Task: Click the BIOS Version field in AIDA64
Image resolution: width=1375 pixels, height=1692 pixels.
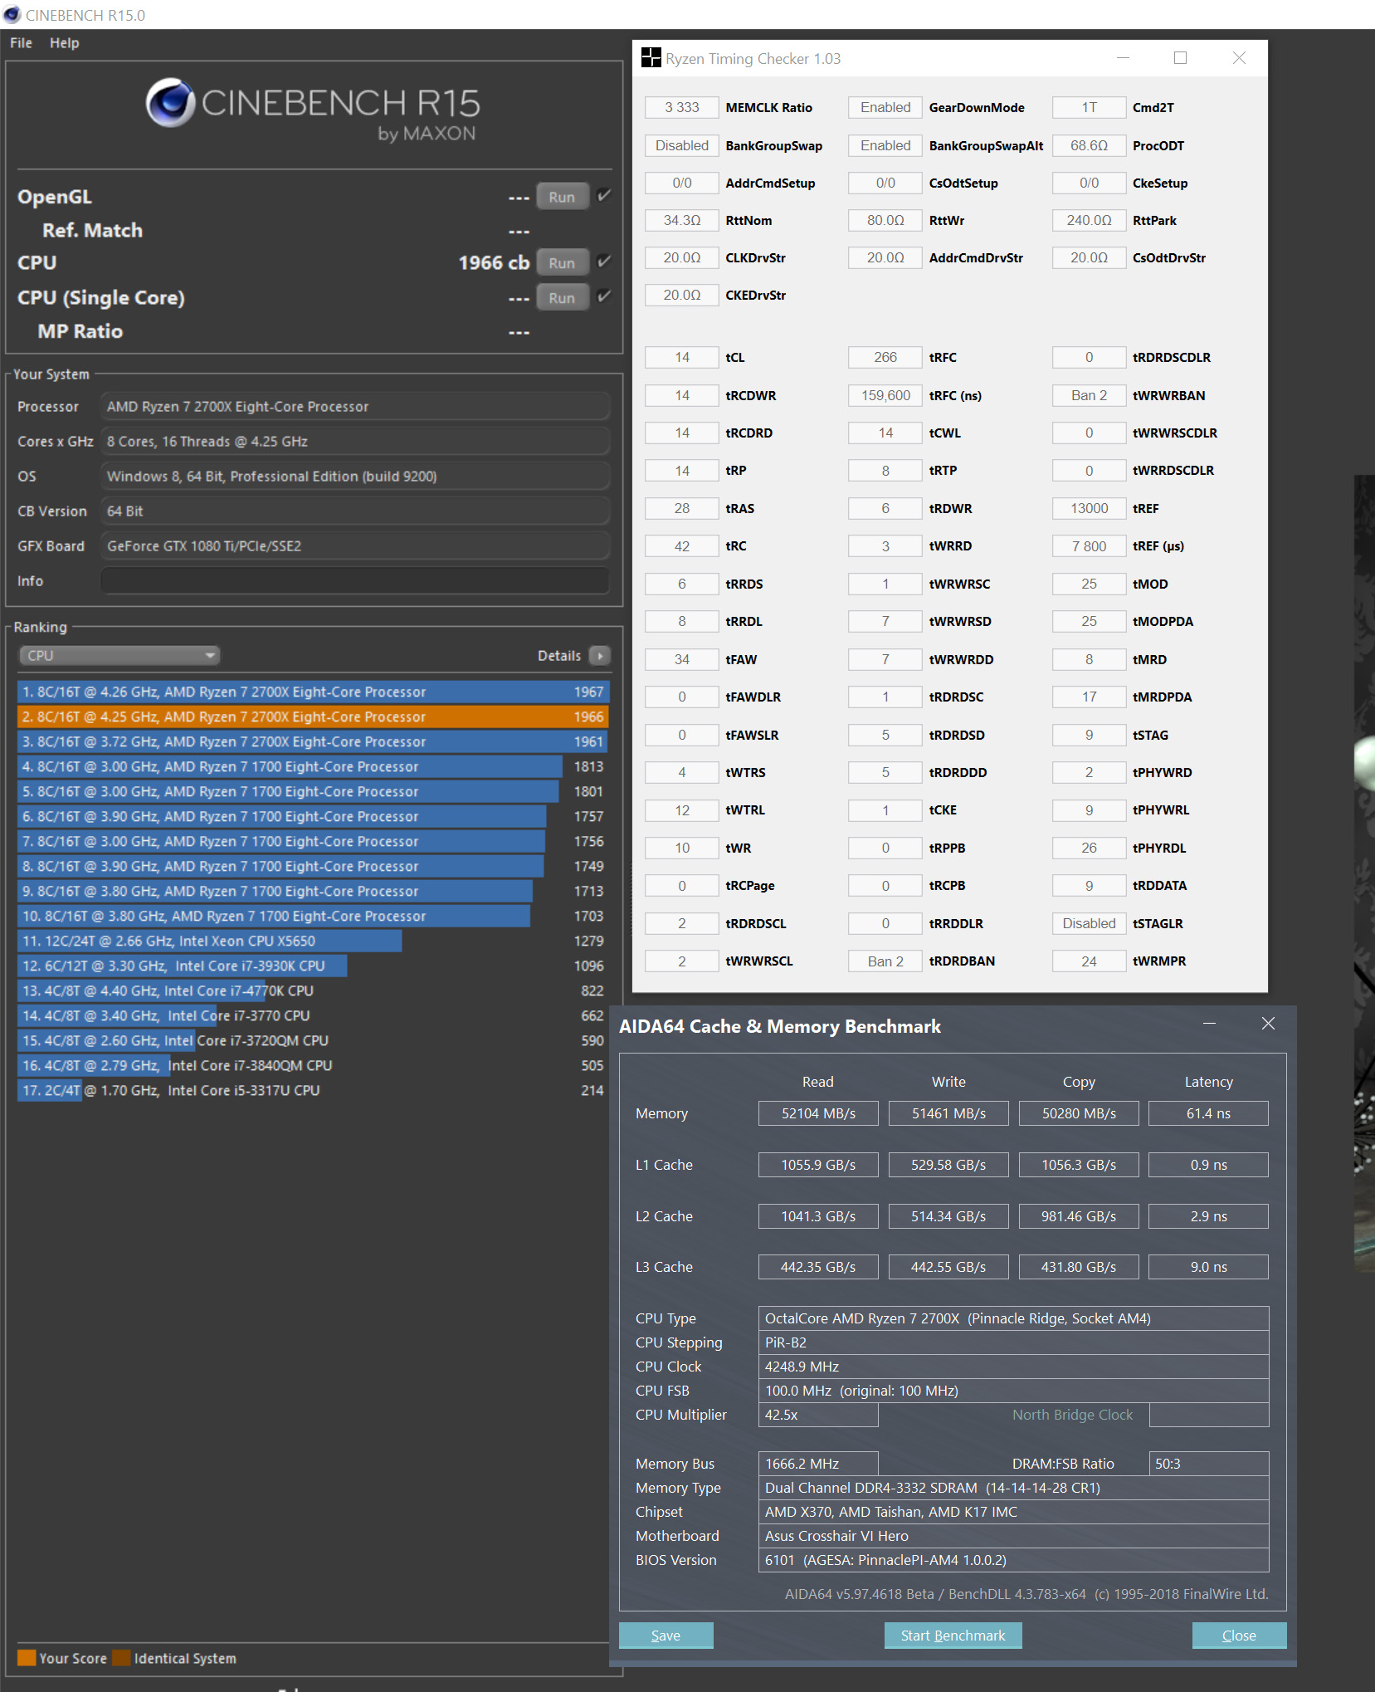Action: (x=1013, y=1560)
